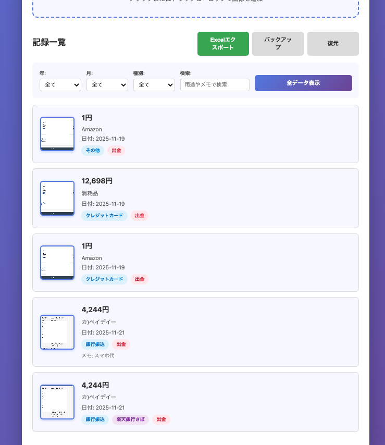Show all records with 全データ表示
Image resolution: width=385 pixels, height=445 pixels.
click(x=303, y=83)
